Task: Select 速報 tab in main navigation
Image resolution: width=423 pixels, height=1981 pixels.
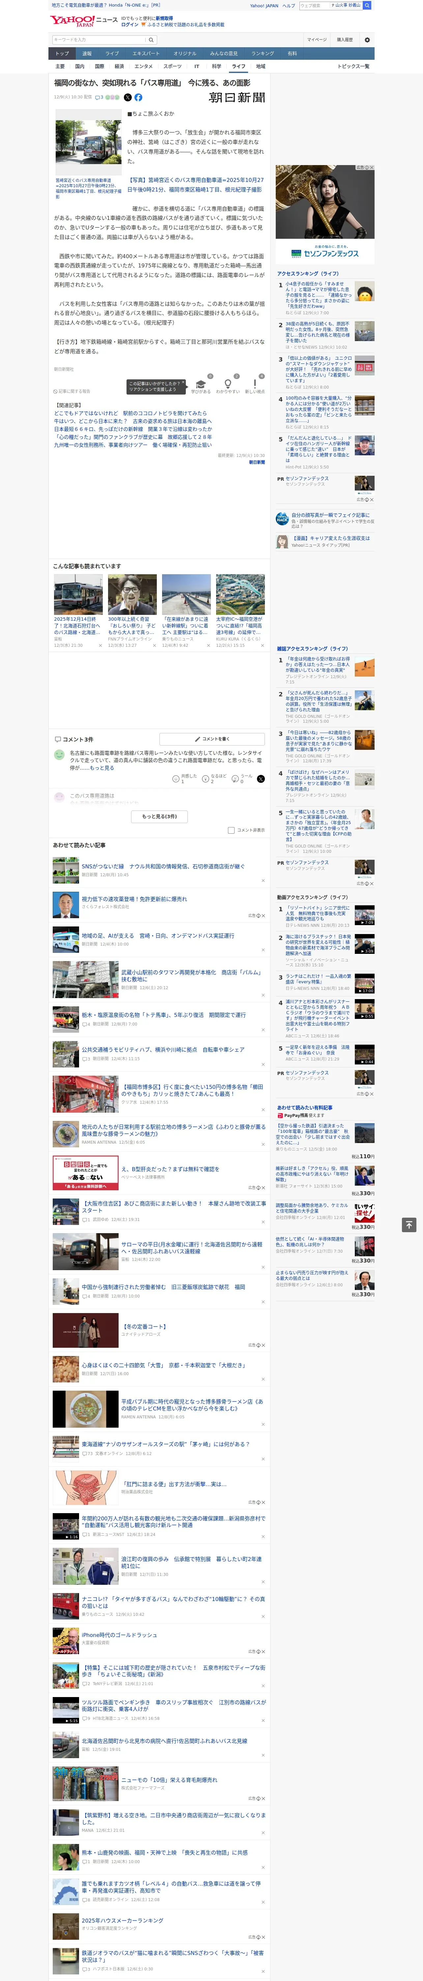Action: 87,53
